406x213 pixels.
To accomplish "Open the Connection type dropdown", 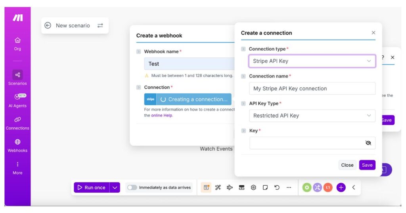I will (312, 61).
